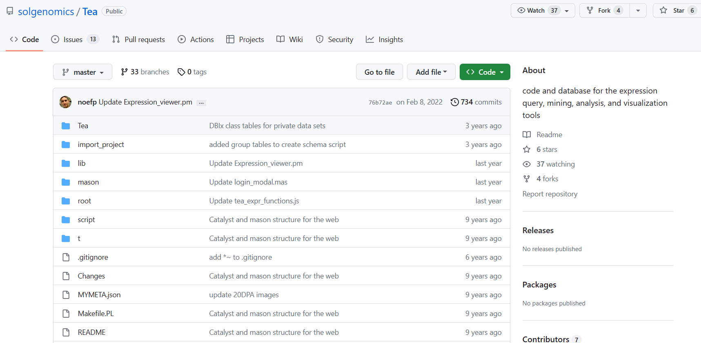Open the mason folder icon
Viewport: 701px width, 343px height.
[x=66, y=182]
